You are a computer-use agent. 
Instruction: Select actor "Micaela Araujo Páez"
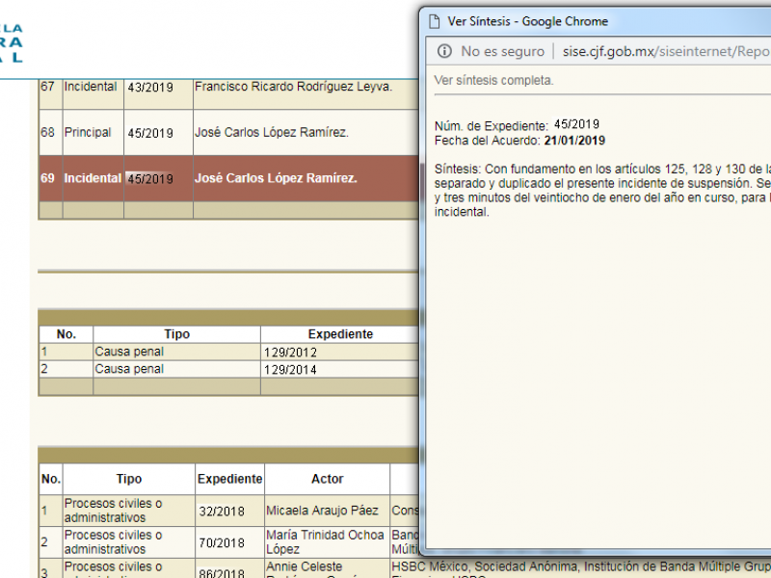point(322,511)
